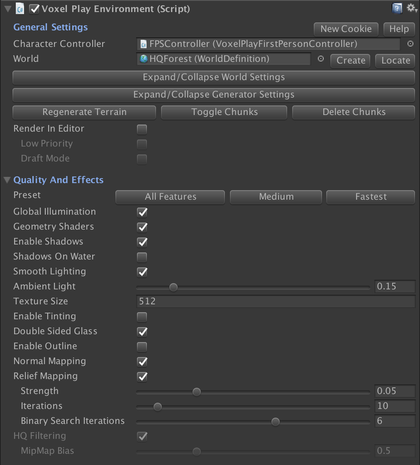The image size is (420, 465).
Task: Click the World HQForest object field
Action: click(223, 59)
